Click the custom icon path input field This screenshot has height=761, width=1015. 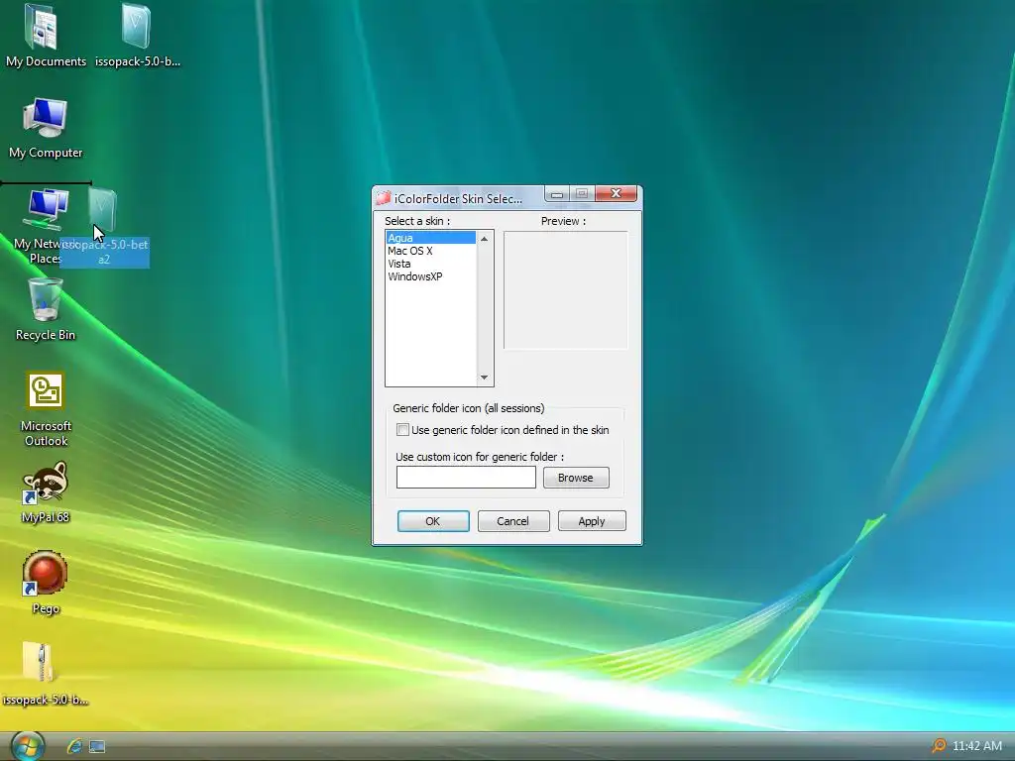click(466, 478)
